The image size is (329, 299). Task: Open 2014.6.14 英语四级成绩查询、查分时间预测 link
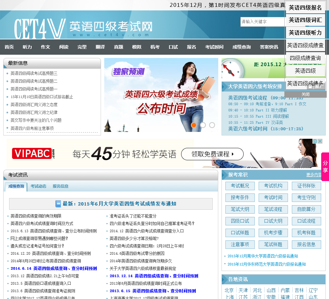tap(54, 269)
